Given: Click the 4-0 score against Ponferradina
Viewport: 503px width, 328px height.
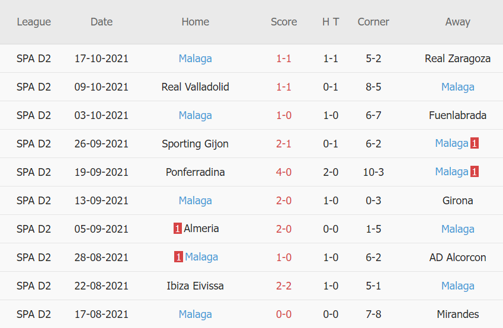Looking at the screenshot, I should (x=284, y=172).
